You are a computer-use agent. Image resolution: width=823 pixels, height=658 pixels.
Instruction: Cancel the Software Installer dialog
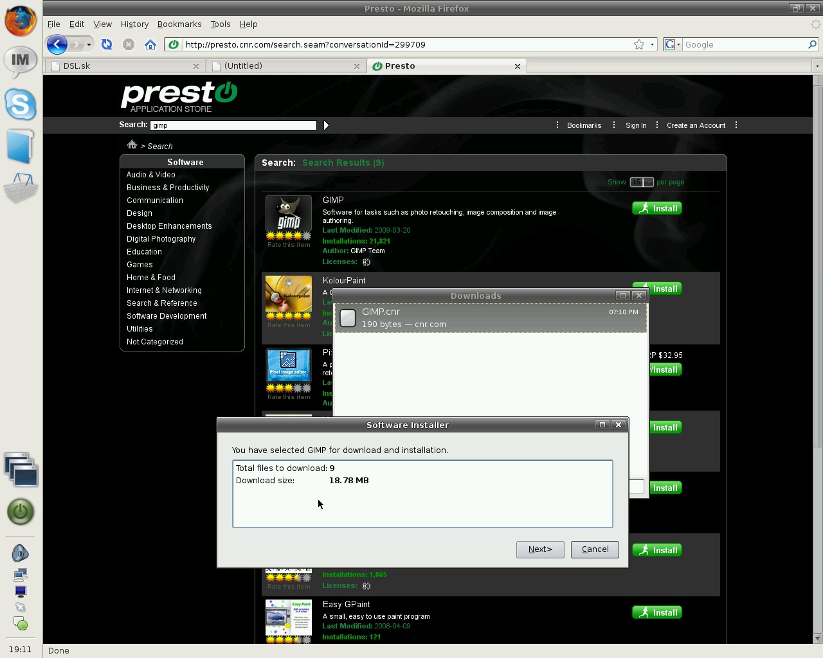tap(595, 549)
